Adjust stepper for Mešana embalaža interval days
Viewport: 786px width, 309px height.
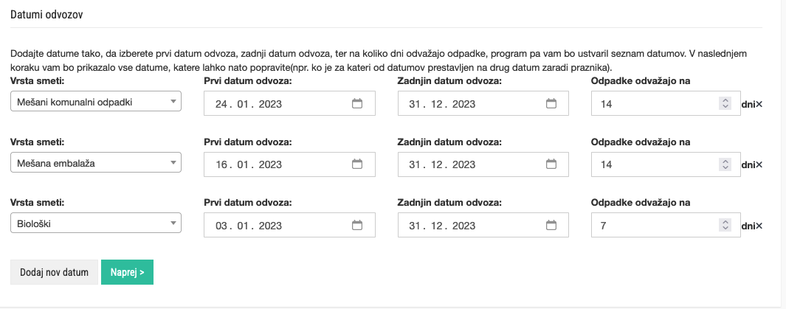point(725,164)
